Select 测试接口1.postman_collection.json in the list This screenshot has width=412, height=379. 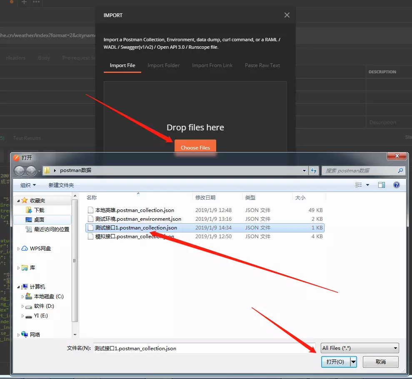pyautogui.click(x=136, y=228)
